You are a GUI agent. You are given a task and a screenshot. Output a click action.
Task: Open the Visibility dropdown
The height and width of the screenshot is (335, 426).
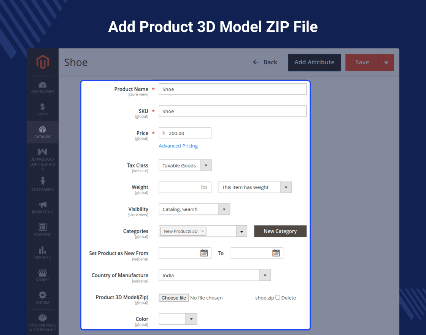[x=224, y=209]
